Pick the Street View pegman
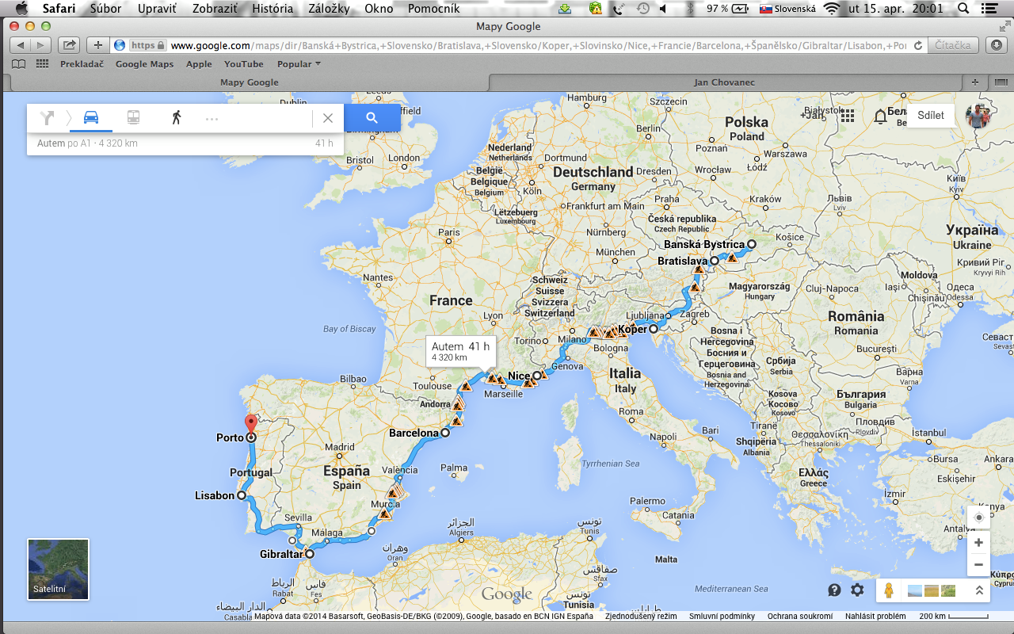This screenshot has height=634, width=1014. tap(890, 590)
